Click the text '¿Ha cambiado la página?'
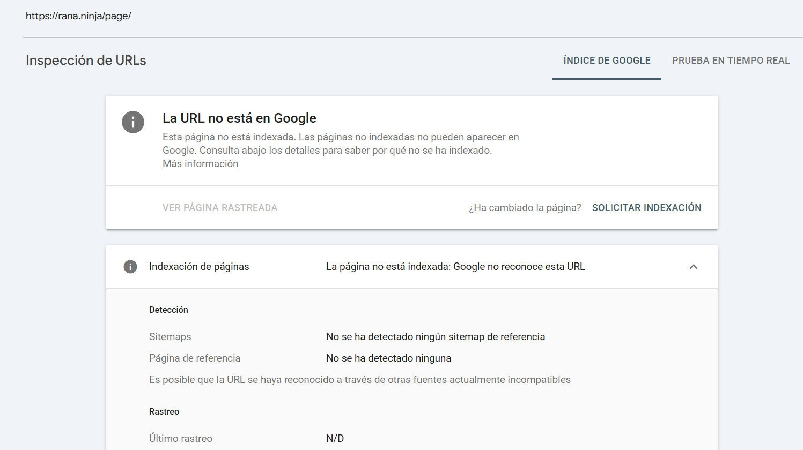The width and height of the screenshot is (803, 450). click(x=524, y=207)
